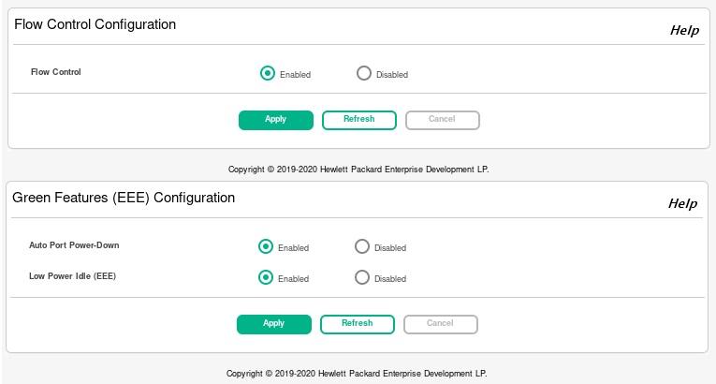Refresh the Green Features (EEE) panel
Image resolution: width=716 pixels, height=384 pixels.
358,324
